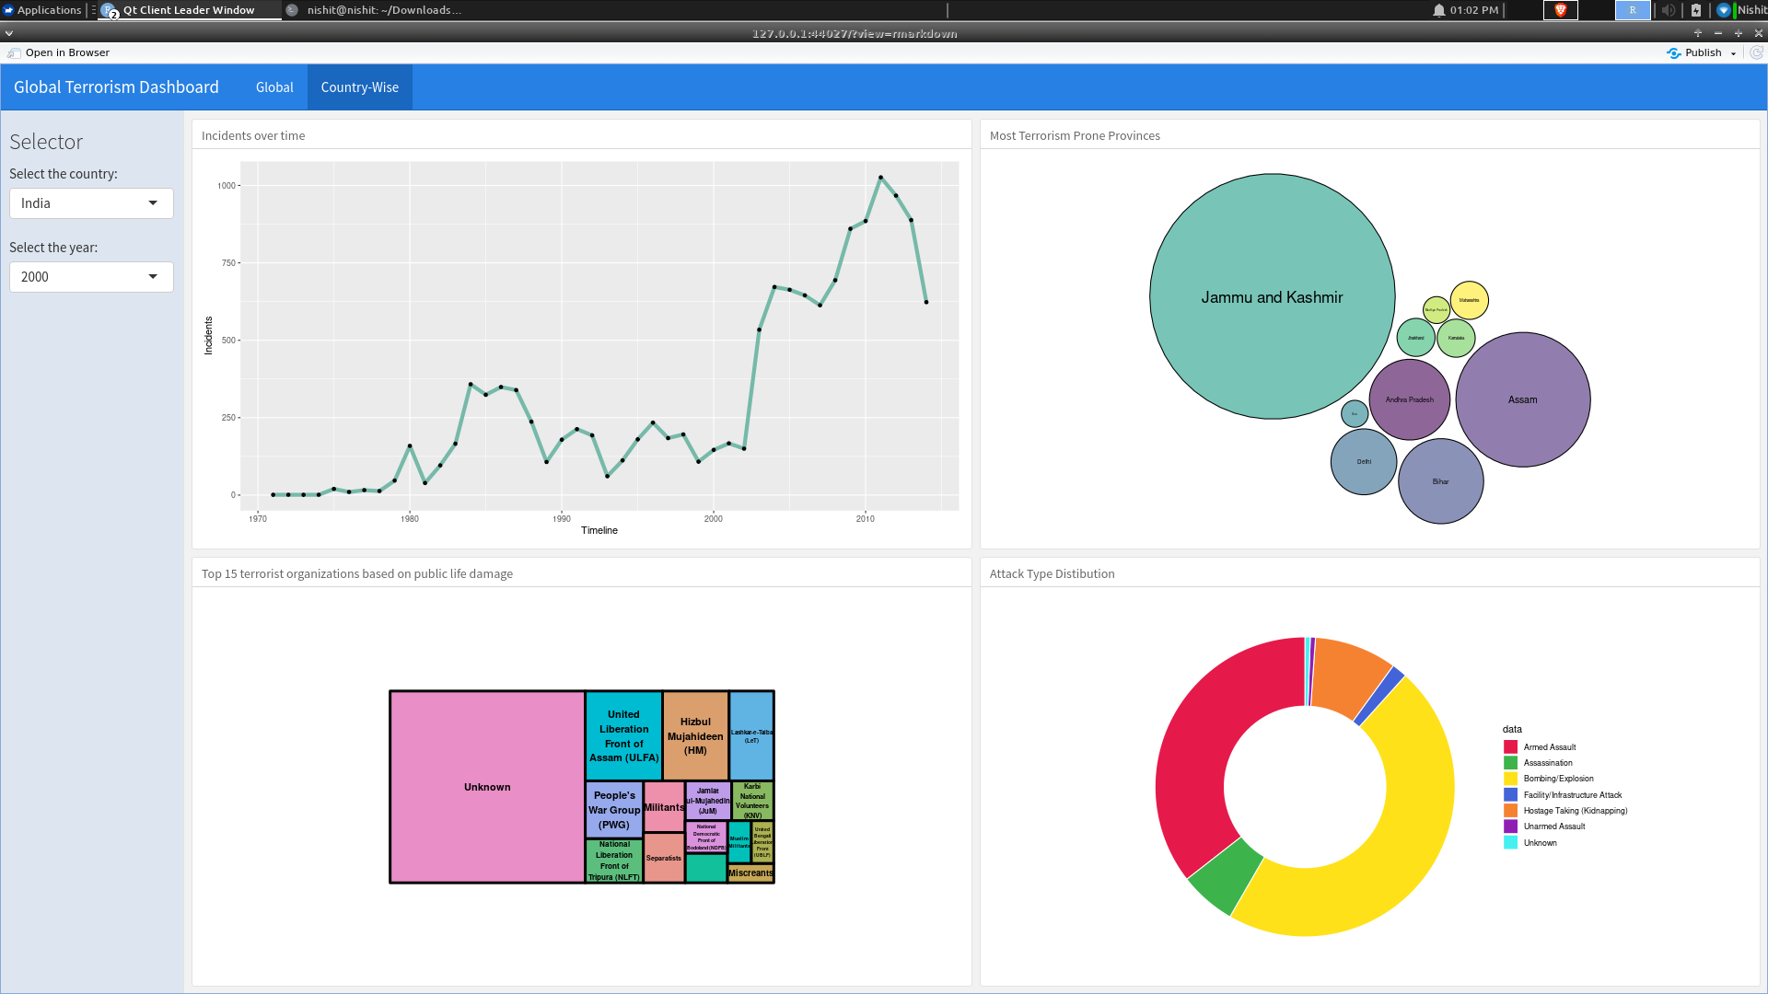Image resolution: width=1768 pixels, height=994 pixels.
Task: Click the Publish icon in toolbar
Action: pyautogui.click(x=1673, y=52)
